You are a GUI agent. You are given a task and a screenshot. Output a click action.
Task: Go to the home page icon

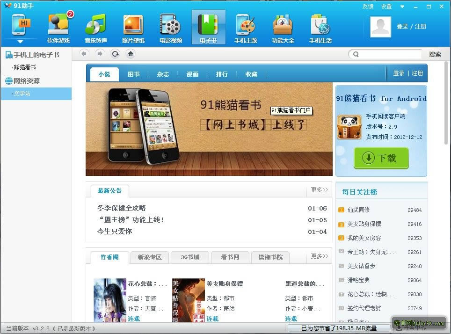pos(131,54)
